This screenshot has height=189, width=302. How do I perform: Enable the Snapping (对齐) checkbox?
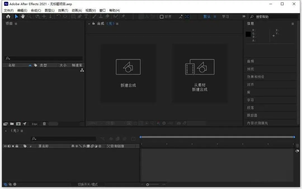pos(162,17)
